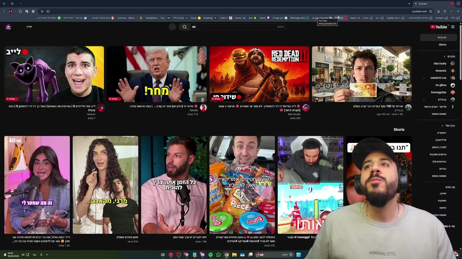
Task: Focus the YouTube search input field
Action: coord(238,27)
